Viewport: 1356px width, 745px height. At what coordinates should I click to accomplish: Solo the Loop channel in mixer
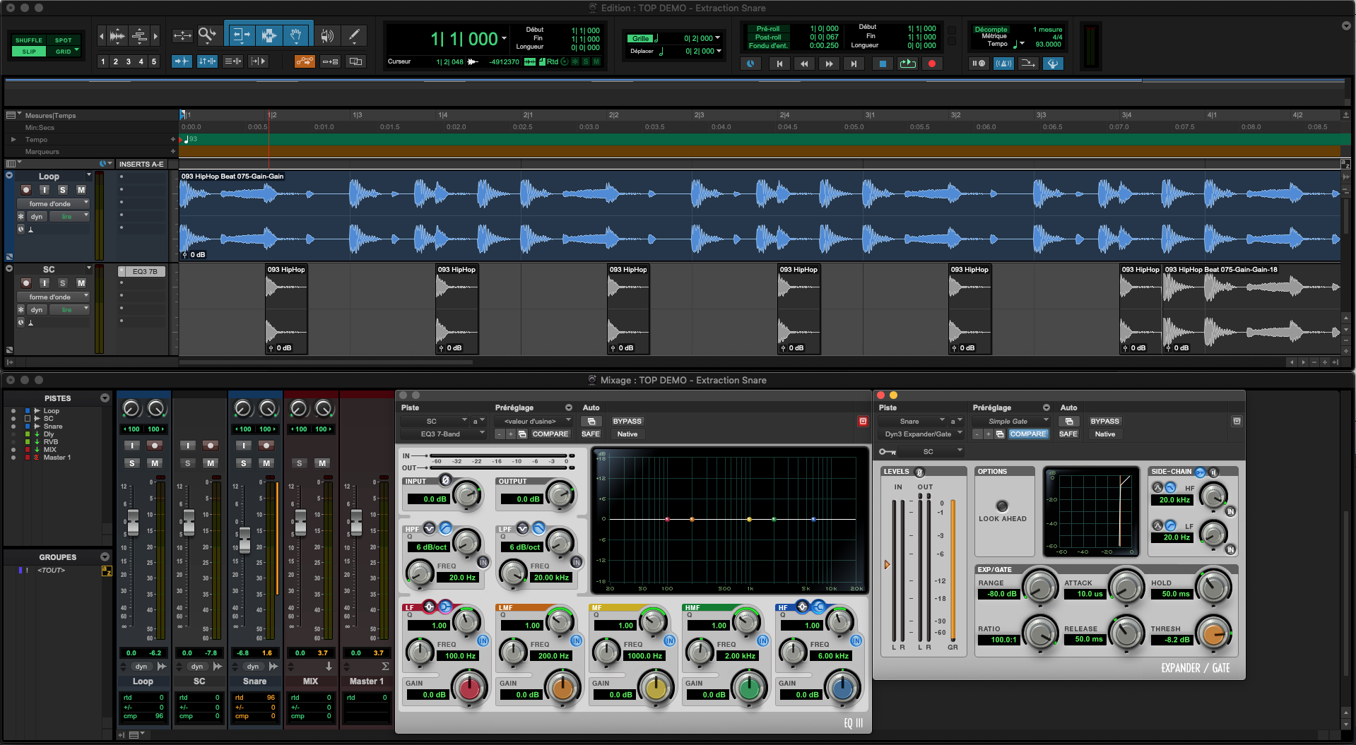click(132, 463)
